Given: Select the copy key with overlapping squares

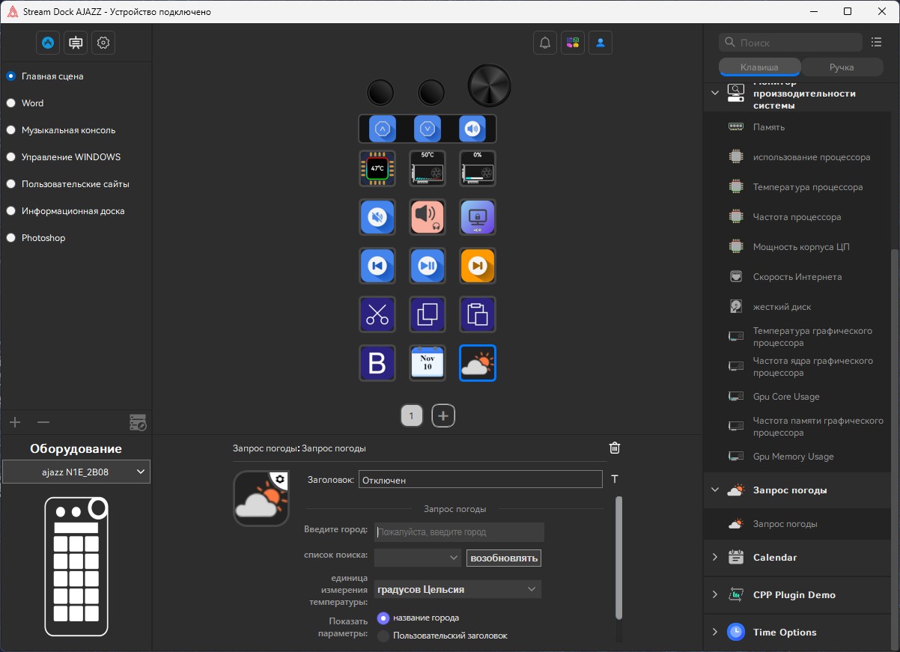Looking at the screenshot, I should [x=428, y=314].
